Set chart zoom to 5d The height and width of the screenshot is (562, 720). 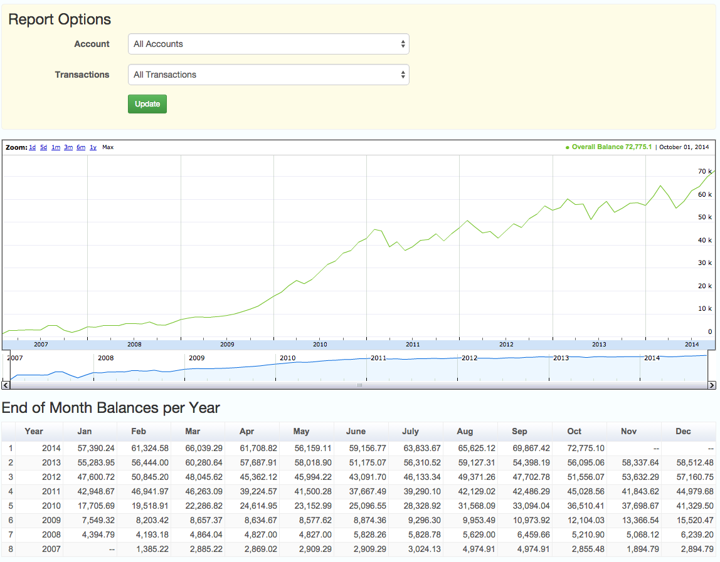coord(44,147)
